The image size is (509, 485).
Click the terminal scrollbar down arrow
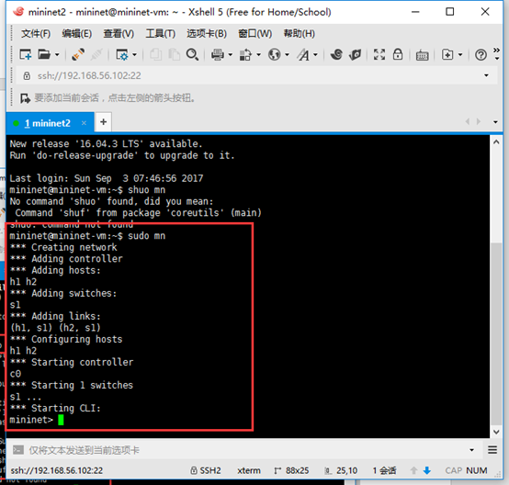(496, 432)
